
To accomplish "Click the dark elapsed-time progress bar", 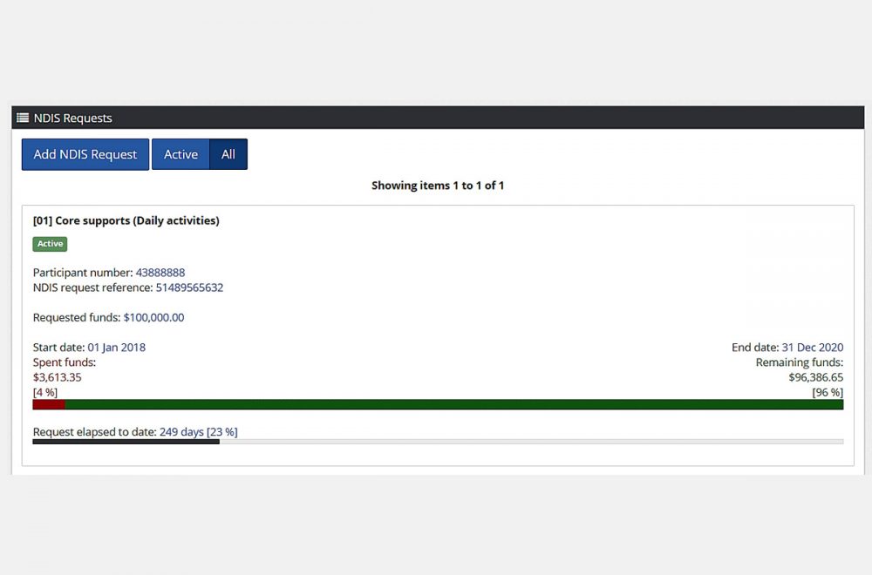I will click(x=126, y=443).
